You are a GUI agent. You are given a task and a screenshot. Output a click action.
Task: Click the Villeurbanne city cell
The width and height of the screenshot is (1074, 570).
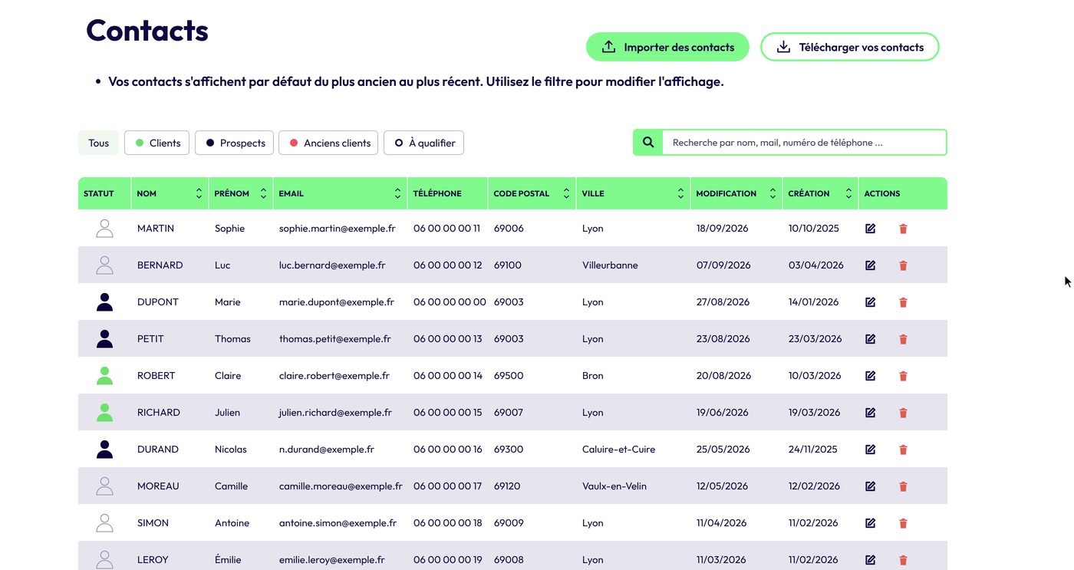point(610,265)
